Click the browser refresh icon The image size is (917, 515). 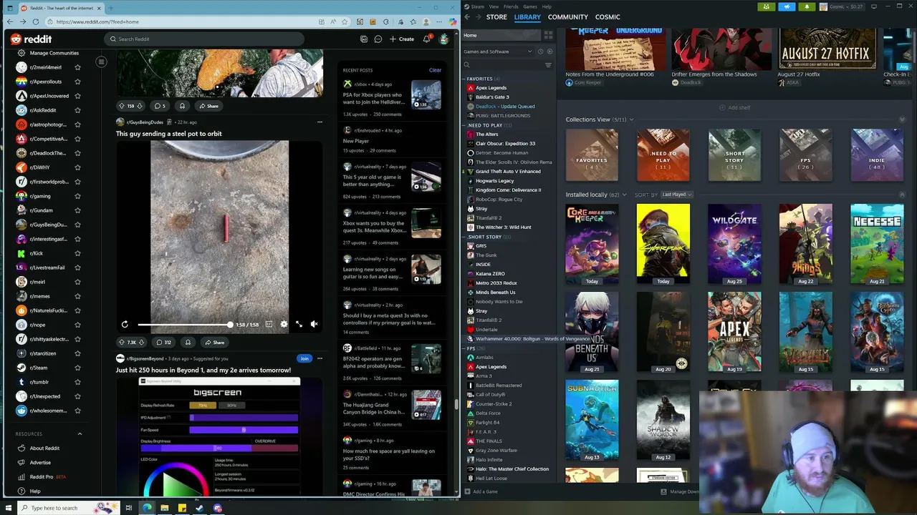[x=35, y=21]
